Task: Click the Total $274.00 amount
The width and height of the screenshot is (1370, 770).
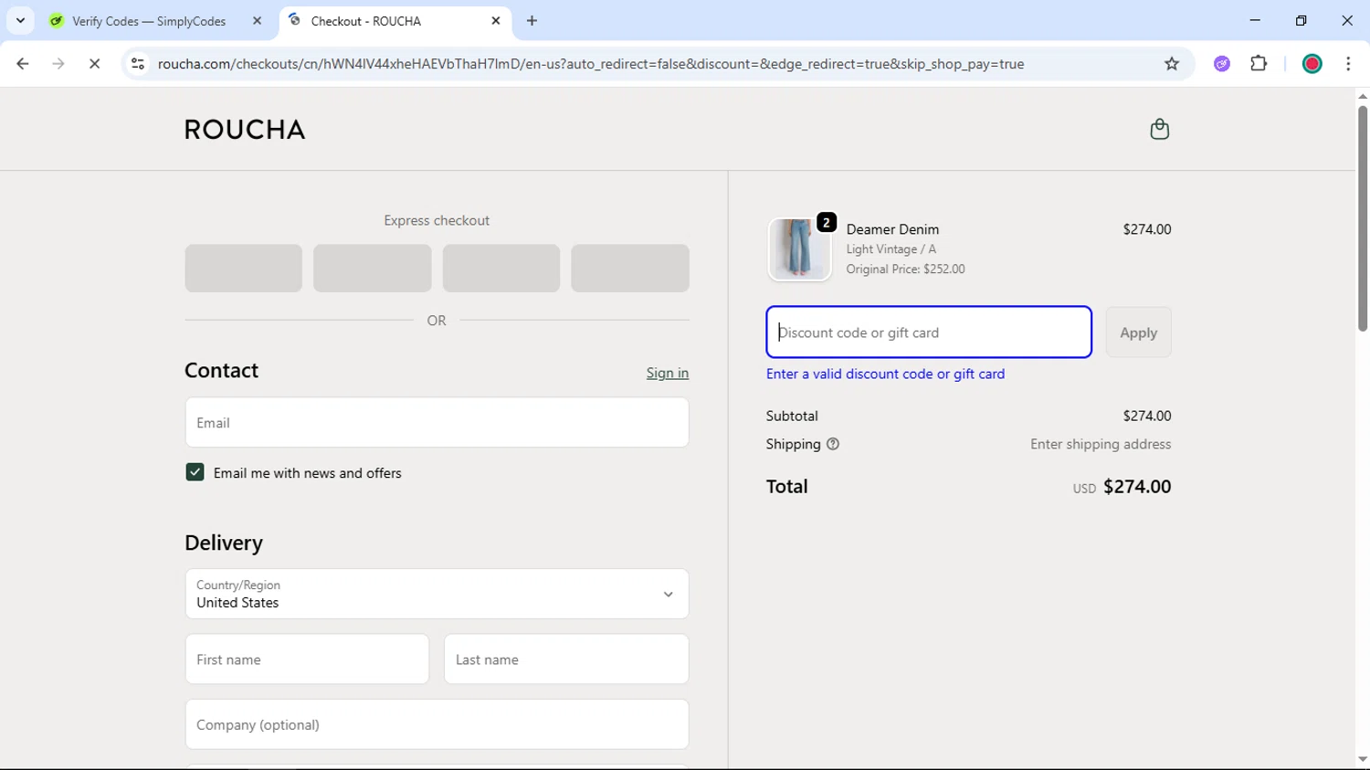Action: click(x=1137, y=487)
